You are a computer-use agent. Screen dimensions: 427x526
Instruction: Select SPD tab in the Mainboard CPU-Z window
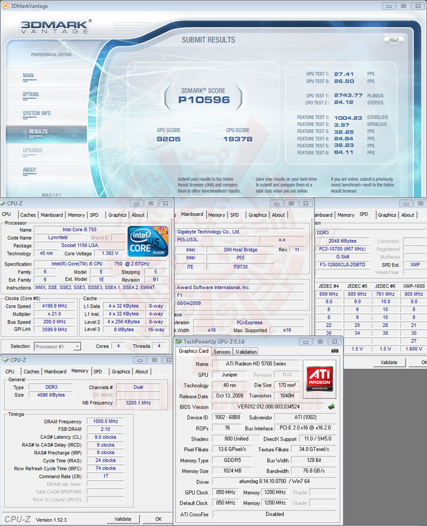point(235,215)
